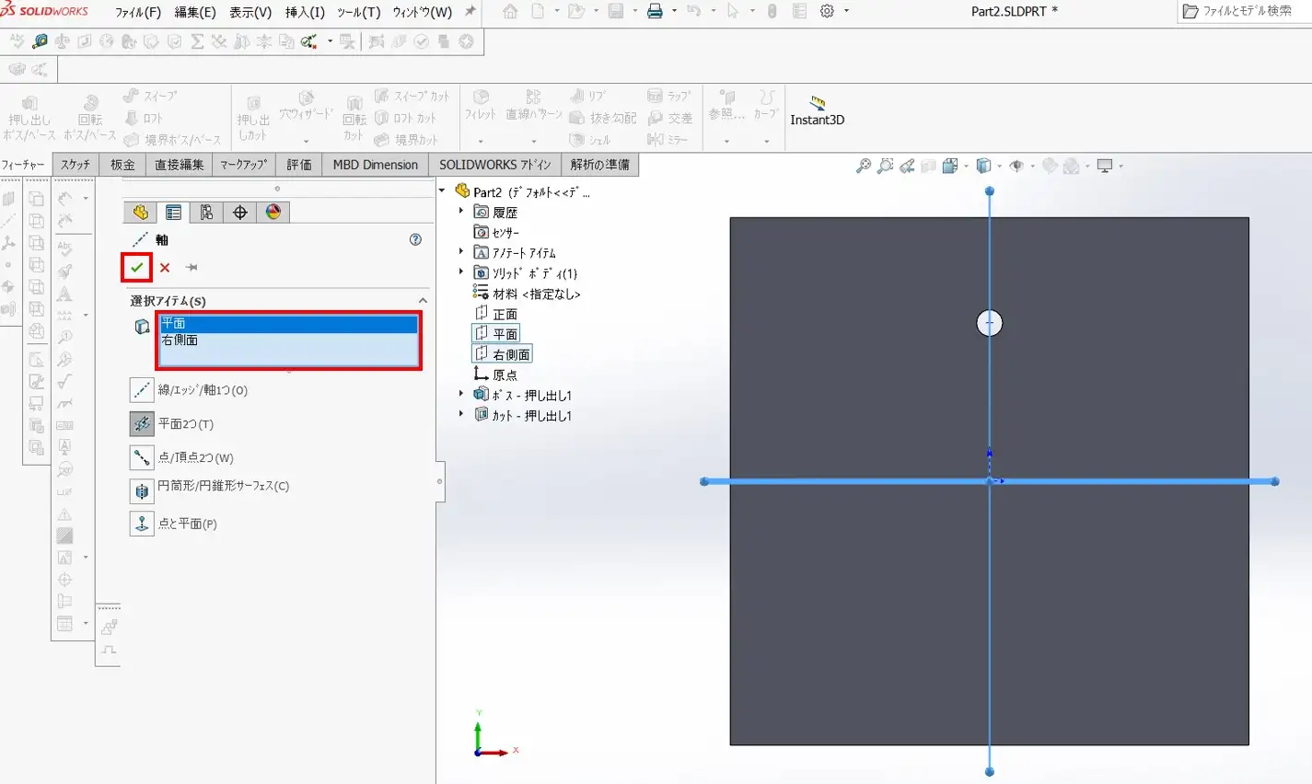Select the One Line/Edge/Axis (線/エッジ/軸1つ) option
The height and width of the screenshot is (784, 1312).
pyautogui.click(x=142, y=390)
